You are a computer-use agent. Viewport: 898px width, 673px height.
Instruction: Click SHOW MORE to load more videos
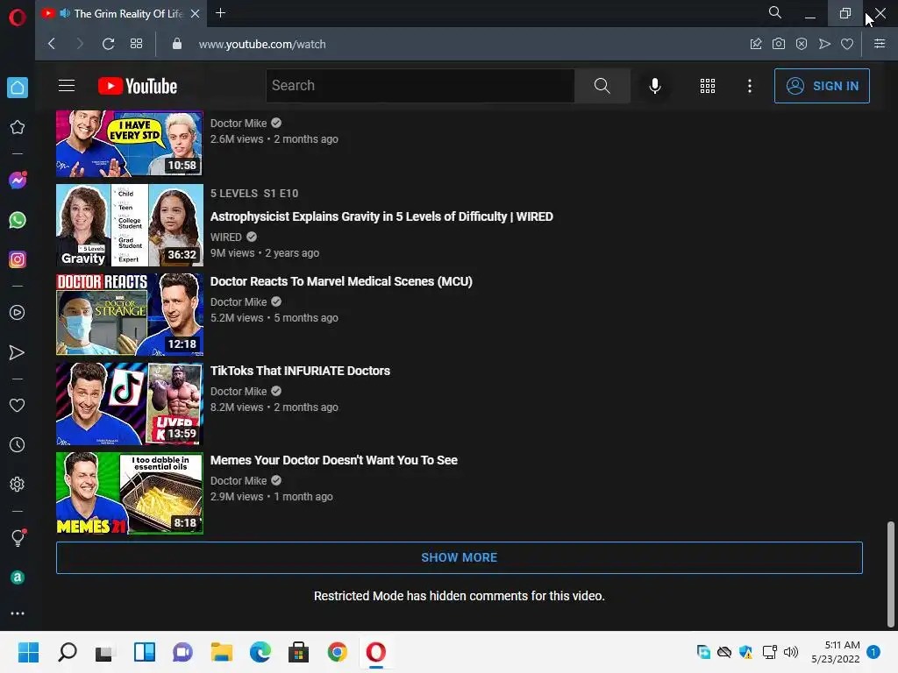[460, 557]
